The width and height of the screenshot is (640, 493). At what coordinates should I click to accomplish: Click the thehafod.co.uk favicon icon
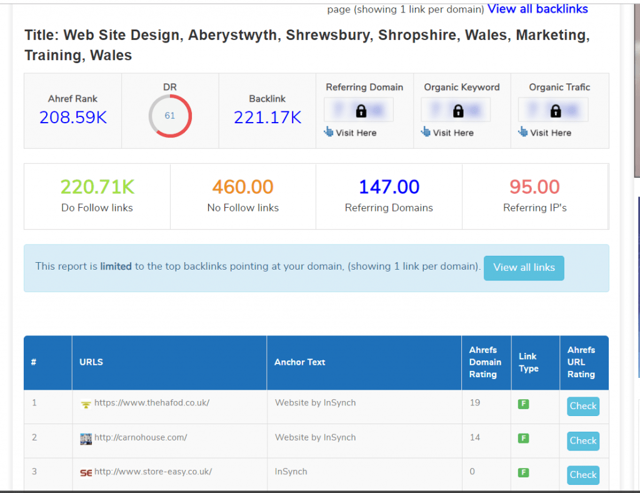(86, 404)
